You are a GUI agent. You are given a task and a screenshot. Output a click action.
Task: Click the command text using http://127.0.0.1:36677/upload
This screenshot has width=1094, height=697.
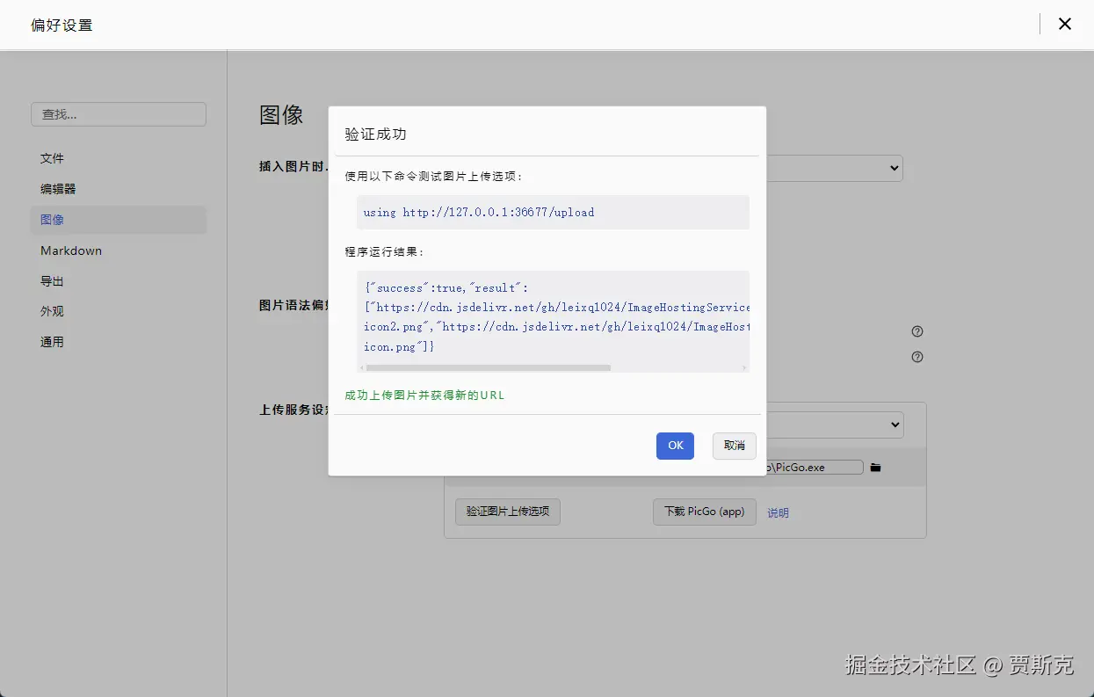[x=479, y=212]
